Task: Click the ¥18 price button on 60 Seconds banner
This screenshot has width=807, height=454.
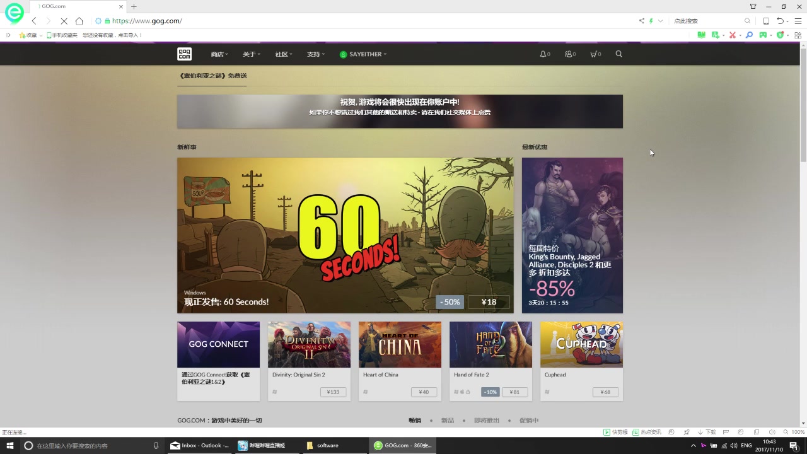Action: pyautogui.click(x=489, y=302)
